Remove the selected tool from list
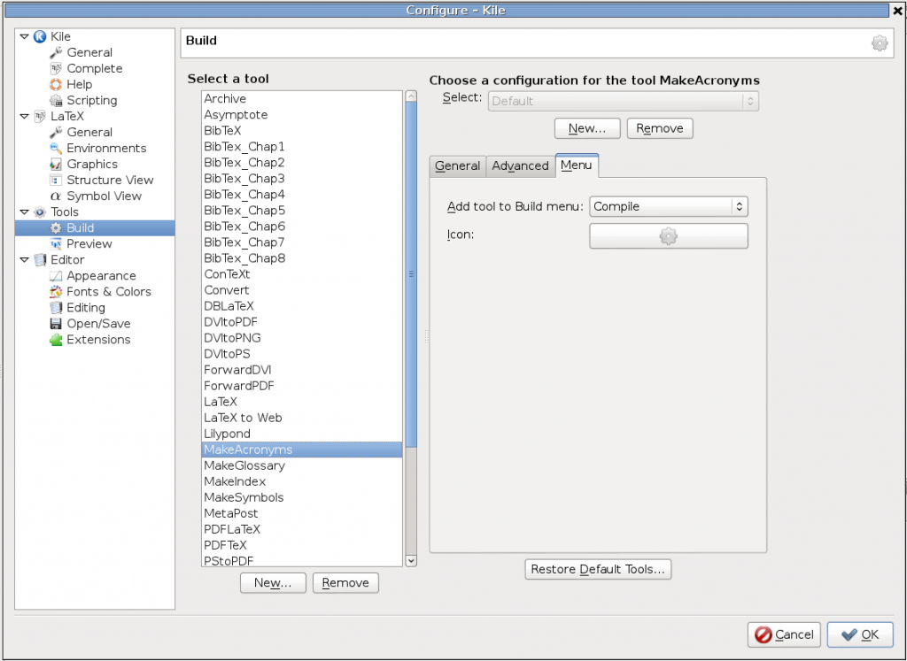This screenshot has width=907, height=661. point(346,582)
